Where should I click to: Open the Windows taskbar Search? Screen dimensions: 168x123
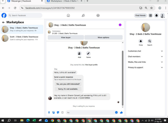tap(9, 120)
